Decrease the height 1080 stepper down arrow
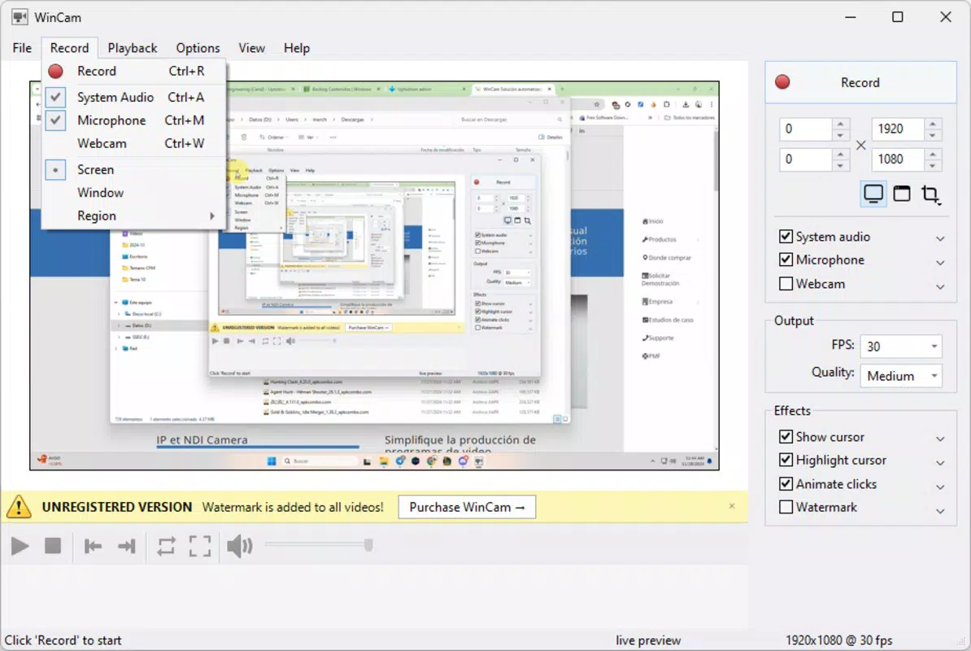 [933, 165]
